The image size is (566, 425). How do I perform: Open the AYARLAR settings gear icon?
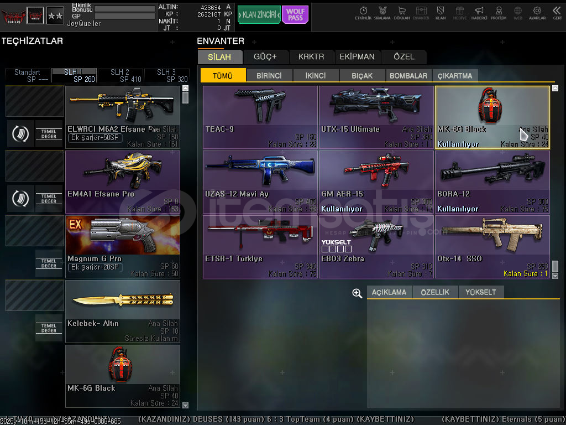coord(537,13)
